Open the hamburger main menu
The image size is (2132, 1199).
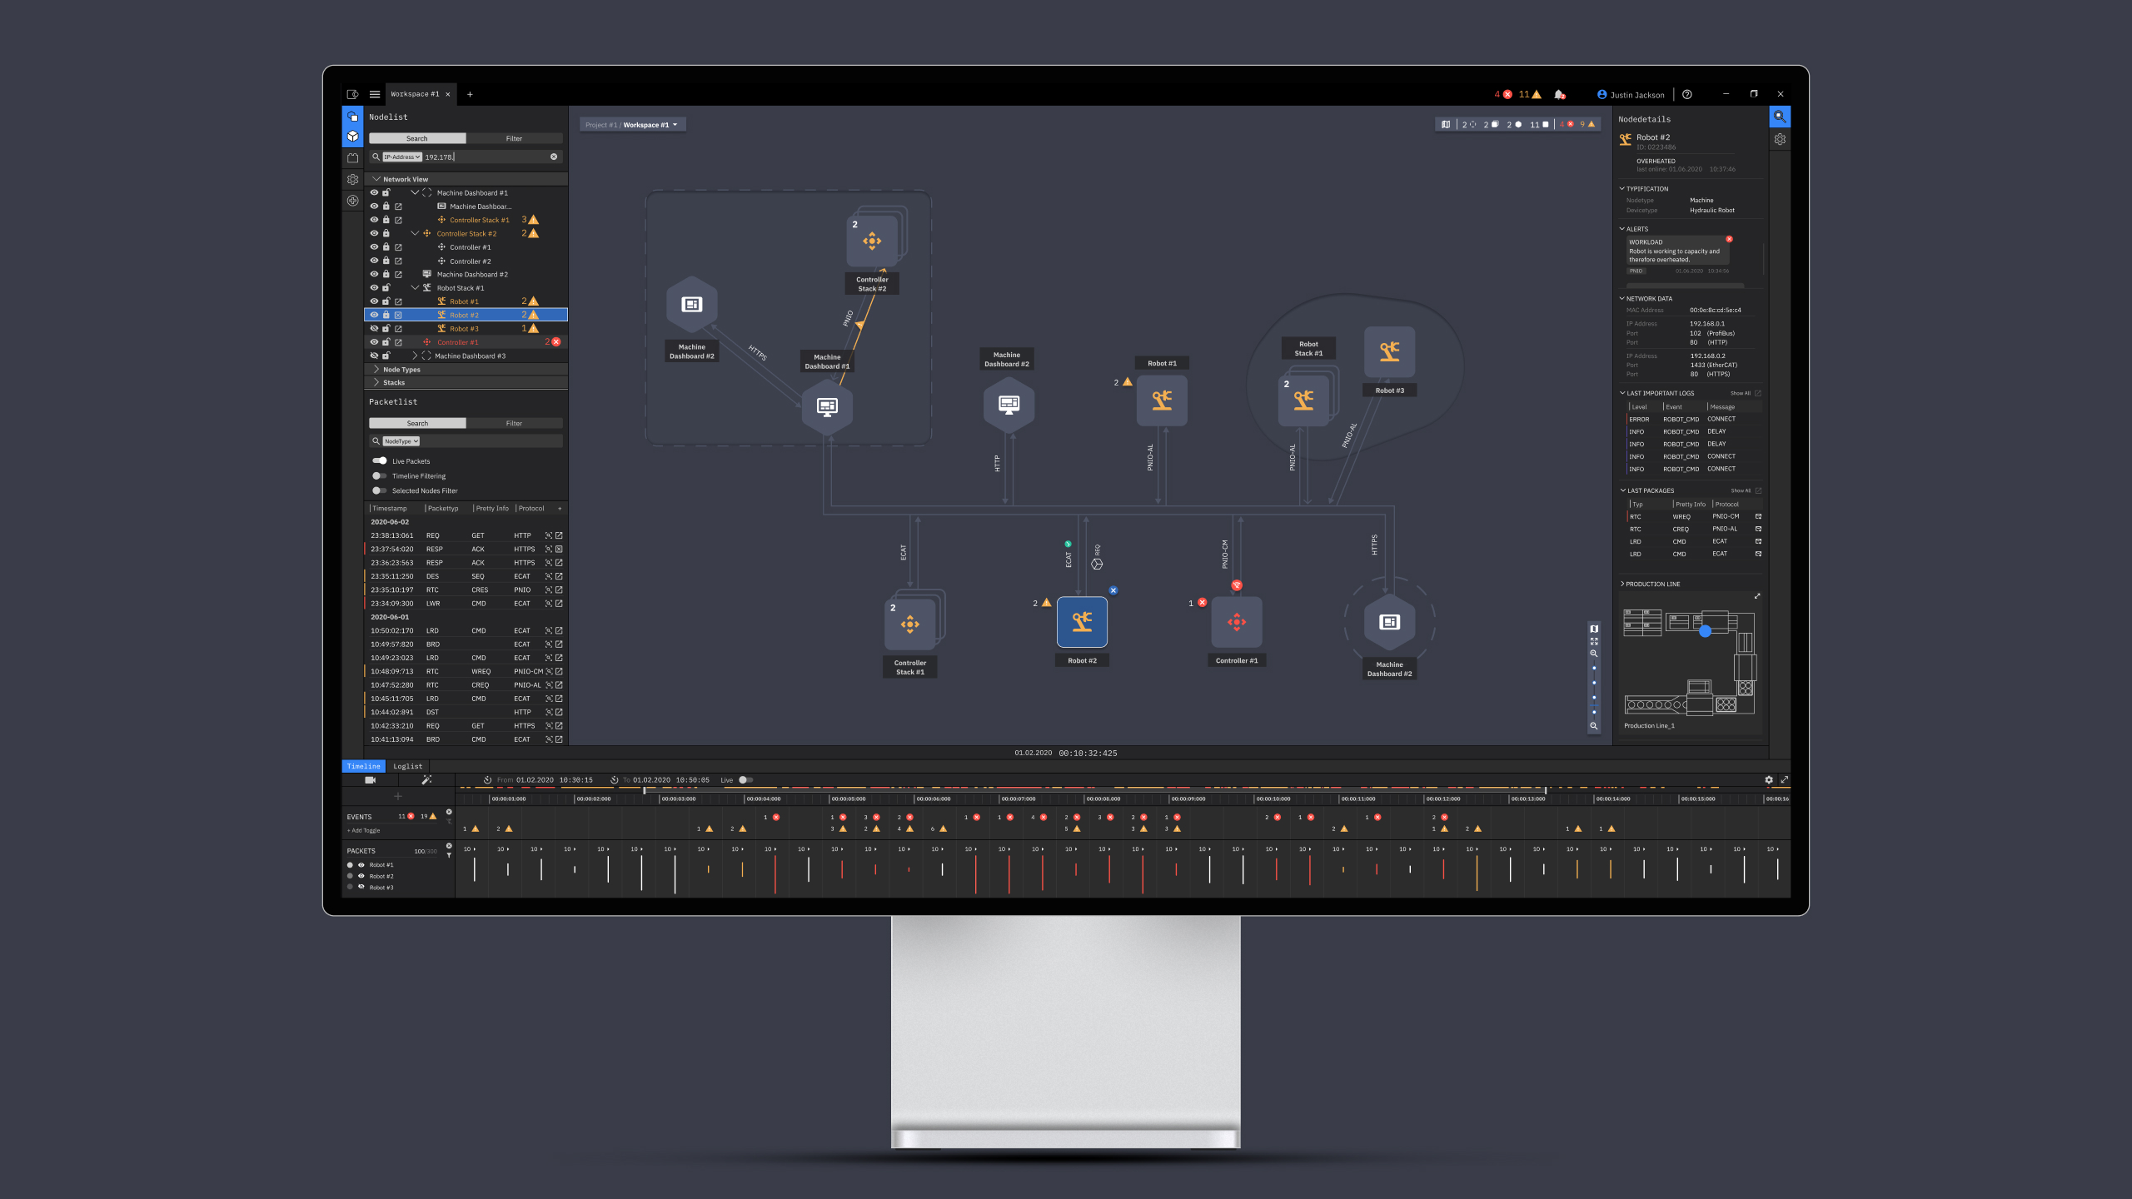coord(375,94)
